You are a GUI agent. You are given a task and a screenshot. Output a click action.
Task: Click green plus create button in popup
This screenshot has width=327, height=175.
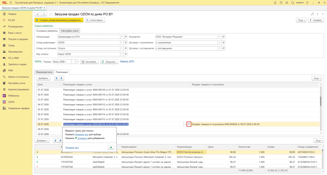point(111,147)
